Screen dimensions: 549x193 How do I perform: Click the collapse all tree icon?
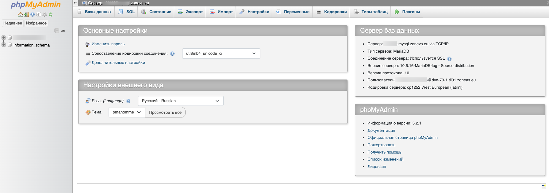57,31
